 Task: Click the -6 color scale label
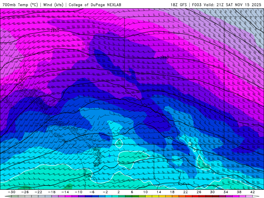point(92,192)
